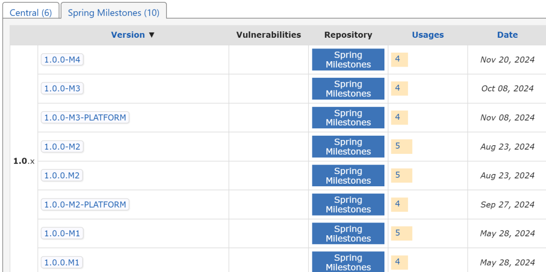This screenshot has width=546, height=272.
Task: Open version 1.0.0-M1 with hyphen
Action: [x=62, y=234]
